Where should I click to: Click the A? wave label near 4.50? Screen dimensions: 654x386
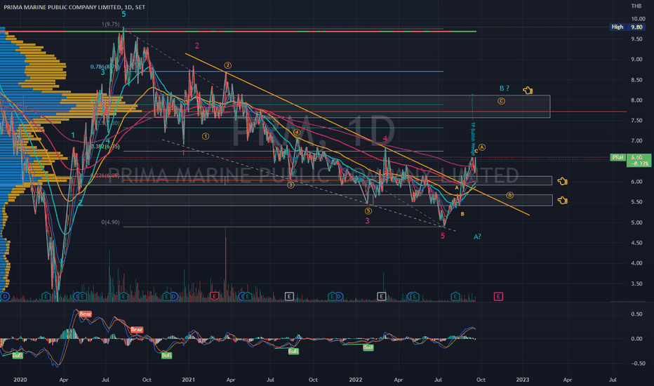coord(477,237)
